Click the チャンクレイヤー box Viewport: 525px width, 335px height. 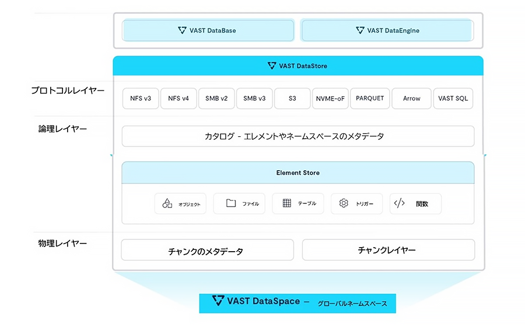pyautogui.click(x=388, y=250)
